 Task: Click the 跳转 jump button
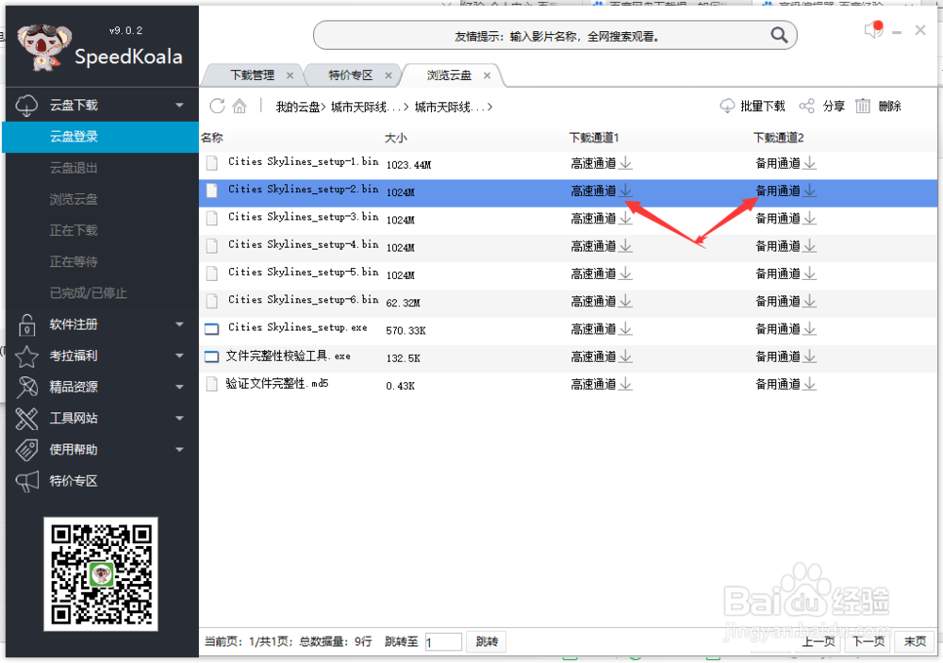coord(486,641)
